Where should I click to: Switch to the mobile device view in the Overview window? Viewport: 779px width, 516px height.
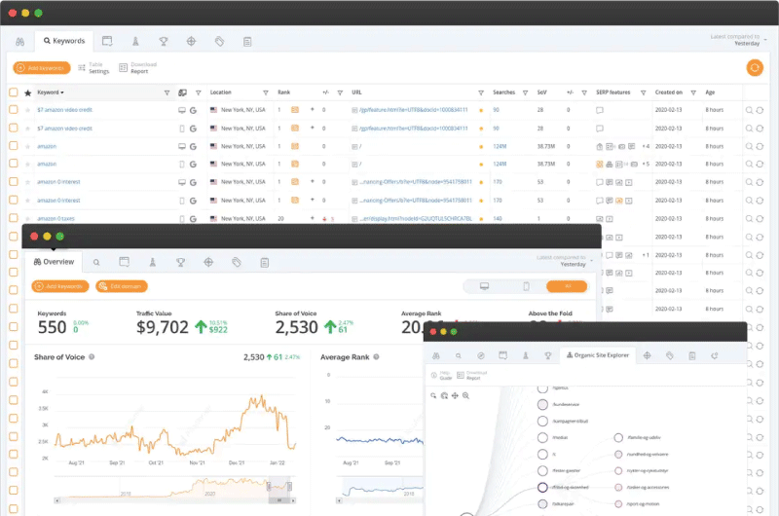click(526, 286)
